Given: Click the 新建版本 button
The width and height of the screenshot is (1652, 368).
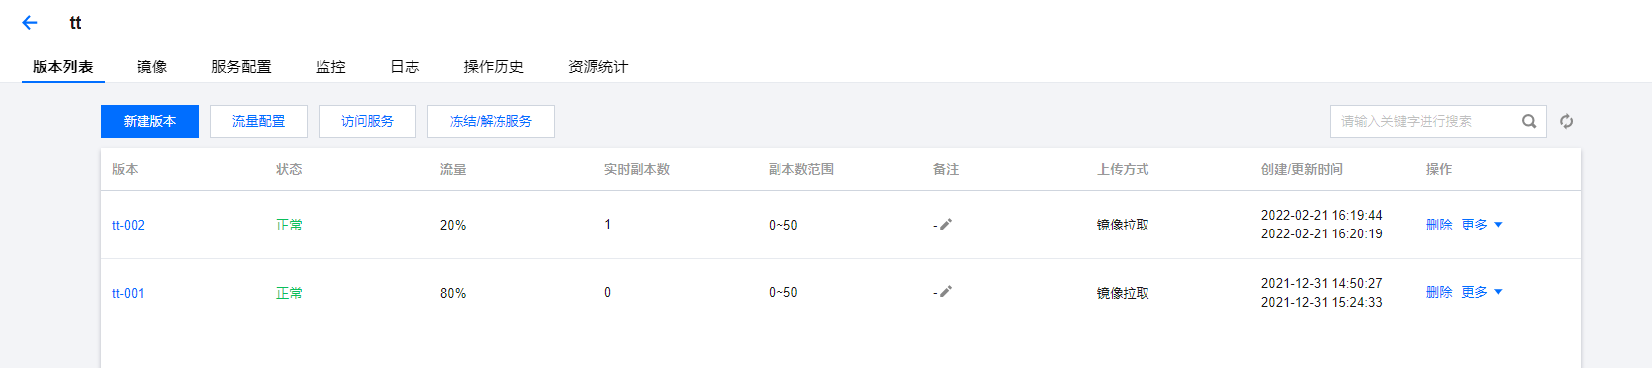Looking at the screenshot, I should (x=149, y=121).
